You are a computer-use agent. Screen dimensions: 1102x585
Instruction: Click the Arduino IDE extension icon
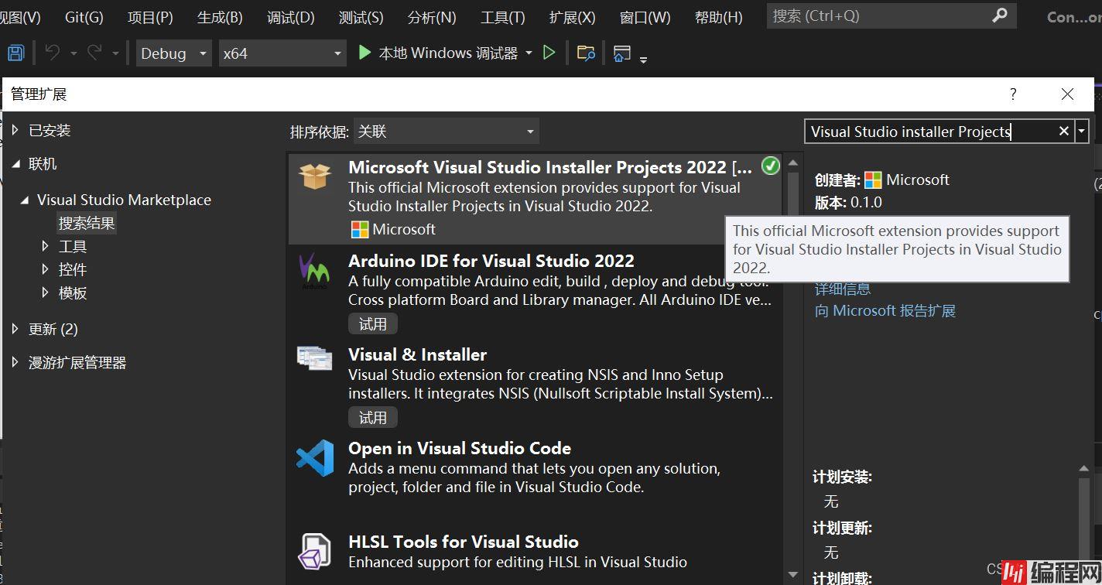(314, 271)
